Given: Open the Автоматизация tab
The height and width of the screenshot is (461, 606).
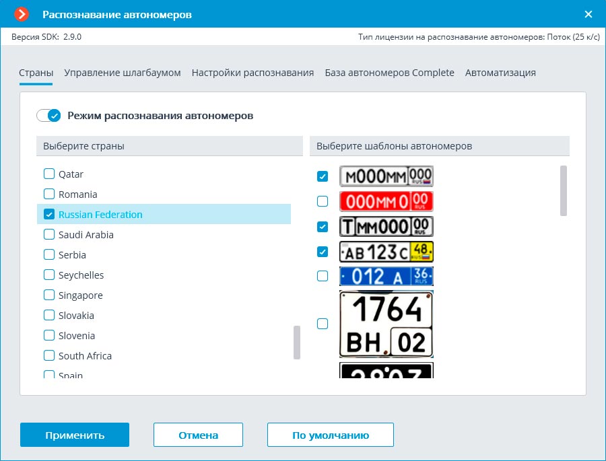Looking at the screenshot, I should pos(500,73).
